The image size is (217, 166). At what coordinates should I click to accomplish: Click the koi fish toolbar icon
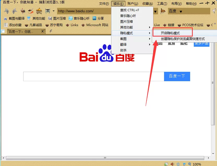tap(31, 11)
